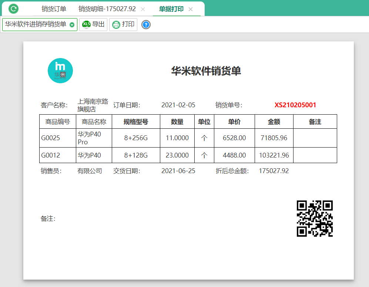Switch to the 销货订单 tab
369x287 pixels.
point(54,9)
